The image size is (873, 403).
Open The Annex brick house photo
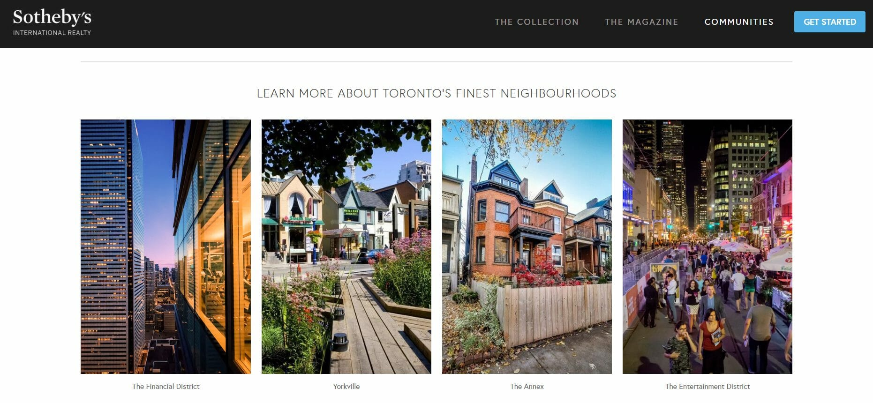[x=527, y=246]
